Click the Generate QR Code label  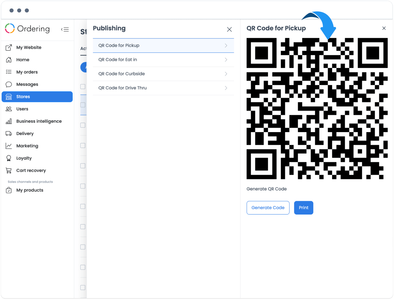pyautogui.click(x=267, y=189)
